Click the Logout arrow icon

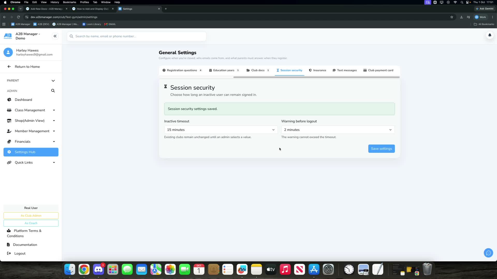pyautogui.click(x=9, y=253)
